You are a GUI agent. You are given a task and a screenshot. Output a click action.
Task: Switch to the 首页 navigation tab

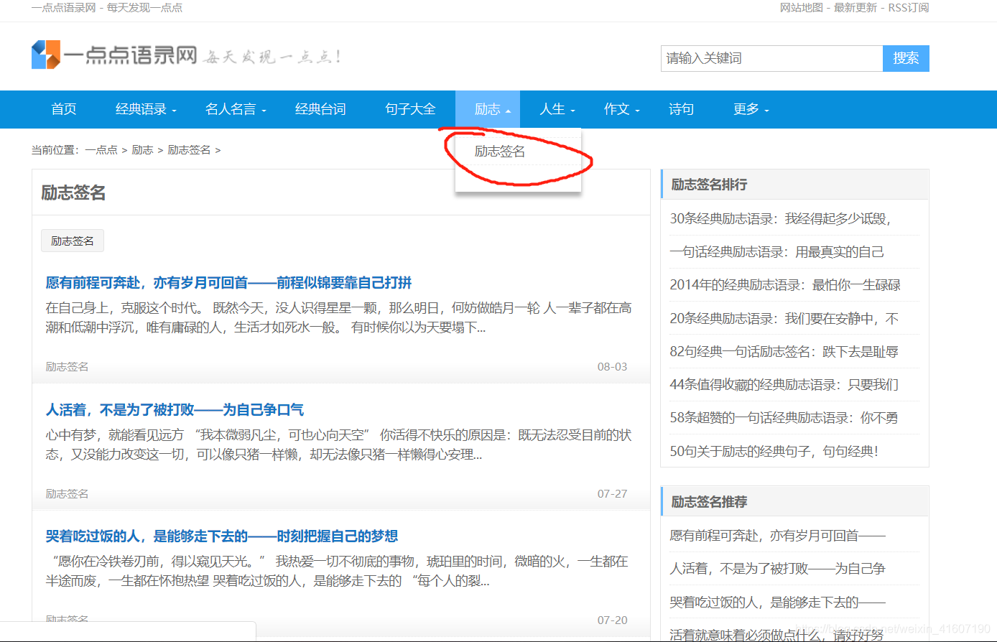(x=63, y=109)
